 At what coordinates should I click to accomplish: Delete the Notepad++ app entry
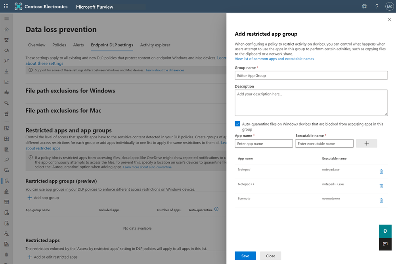click(x=381, y=186)
